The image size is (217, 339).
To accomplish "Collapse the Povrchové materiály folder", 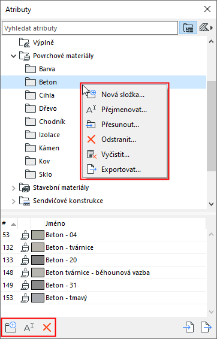I will tap(13, 56).
